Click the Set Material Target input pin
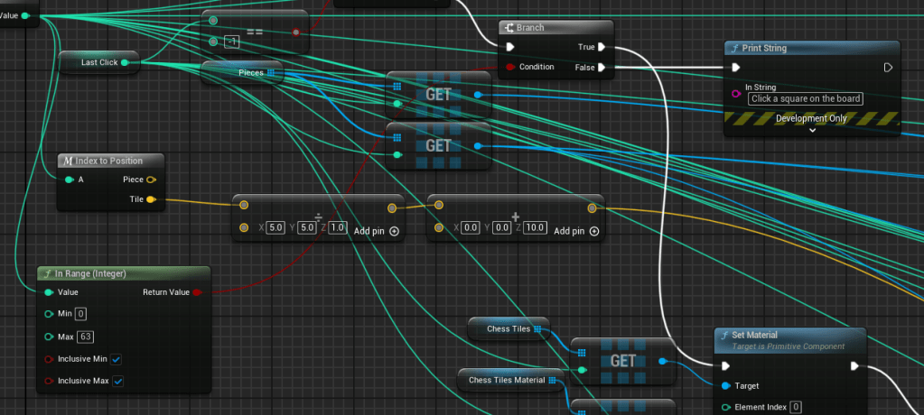Viewport: 924px width, 415px height. click(726, 386)
